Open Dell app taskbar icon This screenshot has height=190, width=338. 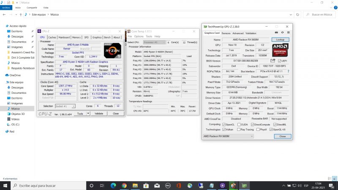click(168, 185)
